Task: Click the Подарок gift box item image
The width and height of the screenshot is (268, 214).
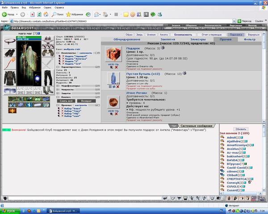Action: click(x=113, y=54)
